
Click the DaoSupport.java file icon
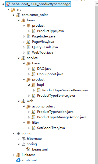[x=34, y=74]
